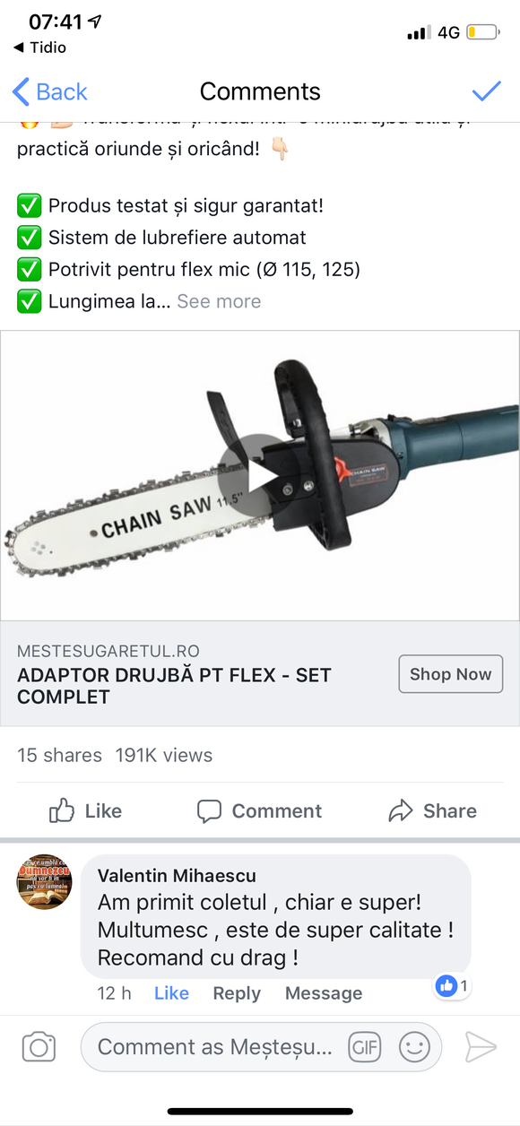Image resolution: width=520 pixels, height=1126 pixels.
Task: View the 15 shares count
Action: coord(60,755)
